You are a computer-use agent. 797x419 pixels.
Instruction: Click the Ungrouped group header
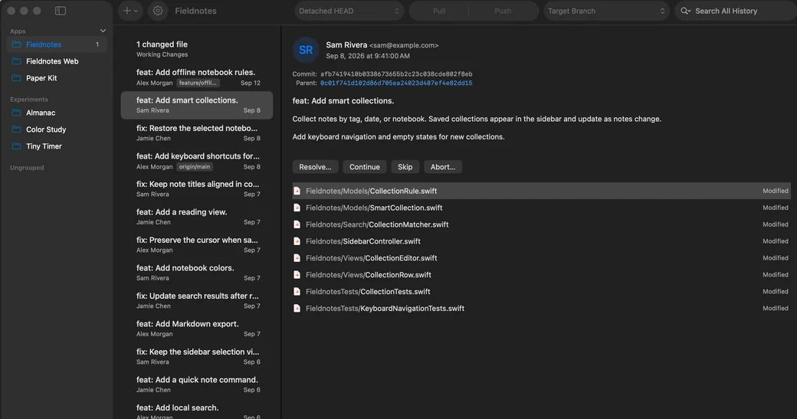27,168
